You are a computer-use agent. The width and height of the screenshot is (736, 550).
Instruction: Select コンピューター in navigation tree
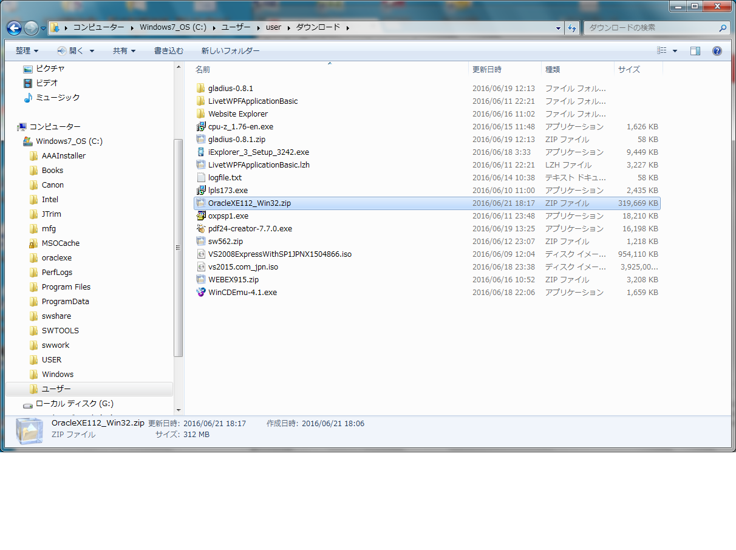(55, 126)
